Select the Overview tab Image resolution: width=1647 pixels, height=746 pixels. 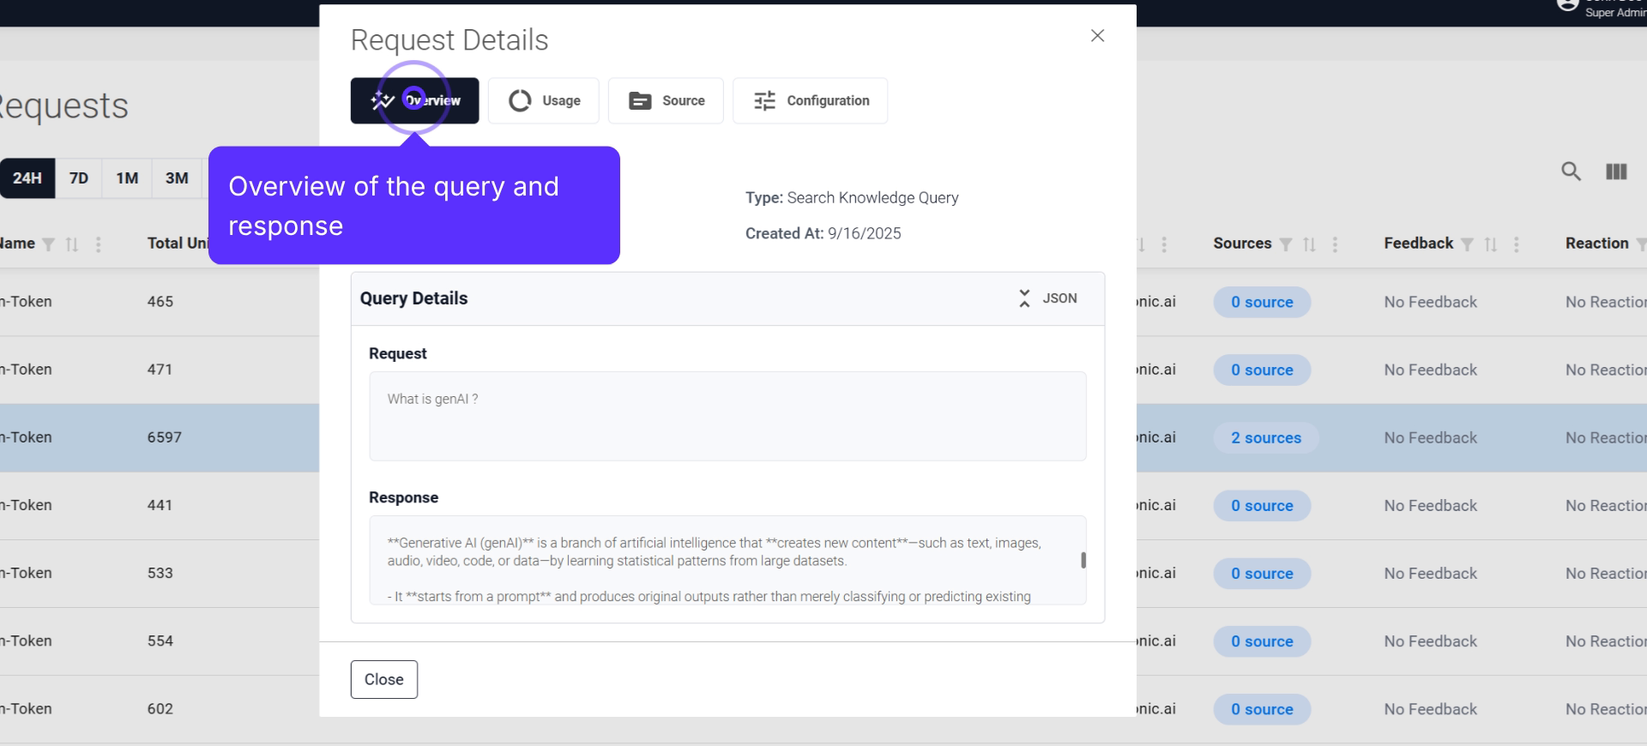pos(415,101)
